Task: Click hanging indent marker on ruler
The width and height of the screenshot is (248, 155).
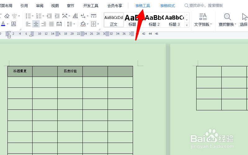Action: 9,36
